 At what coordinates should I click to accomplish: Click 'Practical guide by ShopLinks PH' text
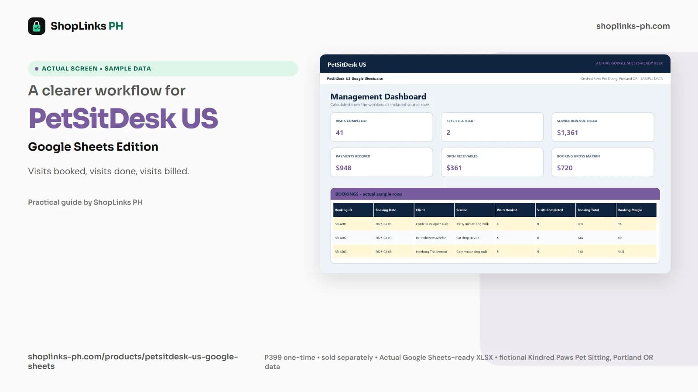[x=85, y=202]
